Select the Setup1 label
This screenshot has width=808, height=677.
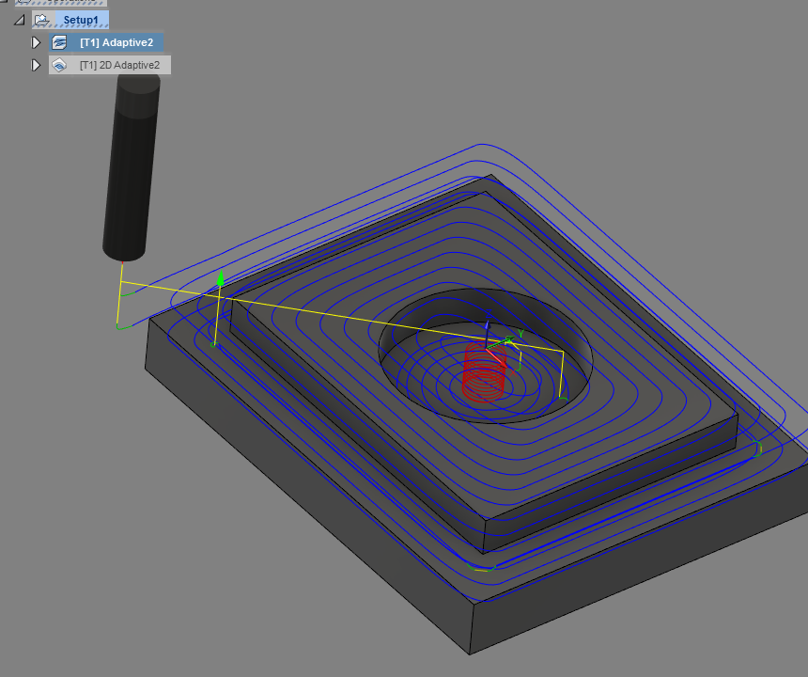click(x=81, y=20)
